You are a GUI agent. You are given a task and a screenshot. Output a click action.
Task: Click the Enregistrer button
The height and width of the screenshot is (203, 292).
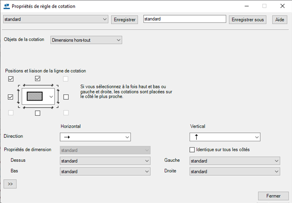pyautogui.click(x=125, y=20)
